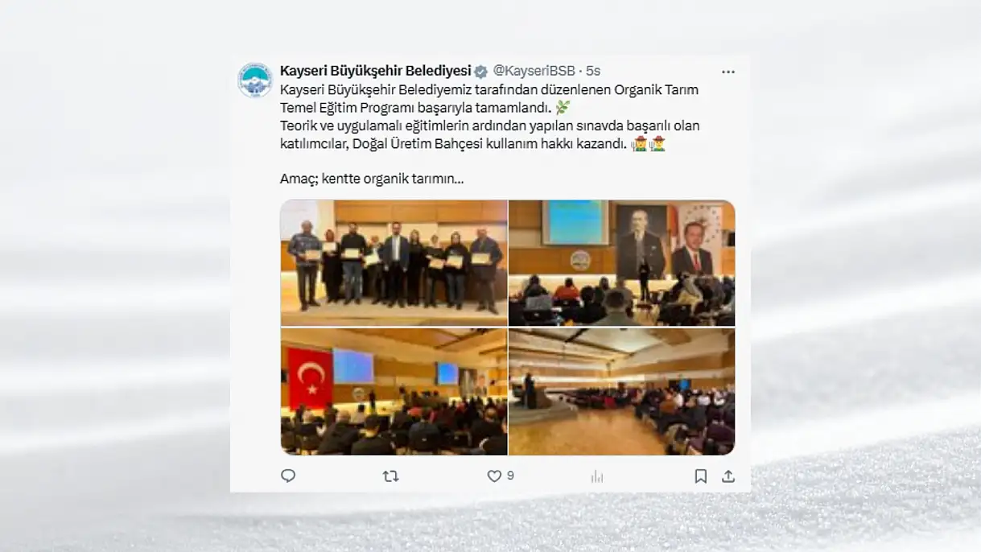Click the sentence about Doğal Üretim Bahçesi
The image size is (981, 552).
490,135
